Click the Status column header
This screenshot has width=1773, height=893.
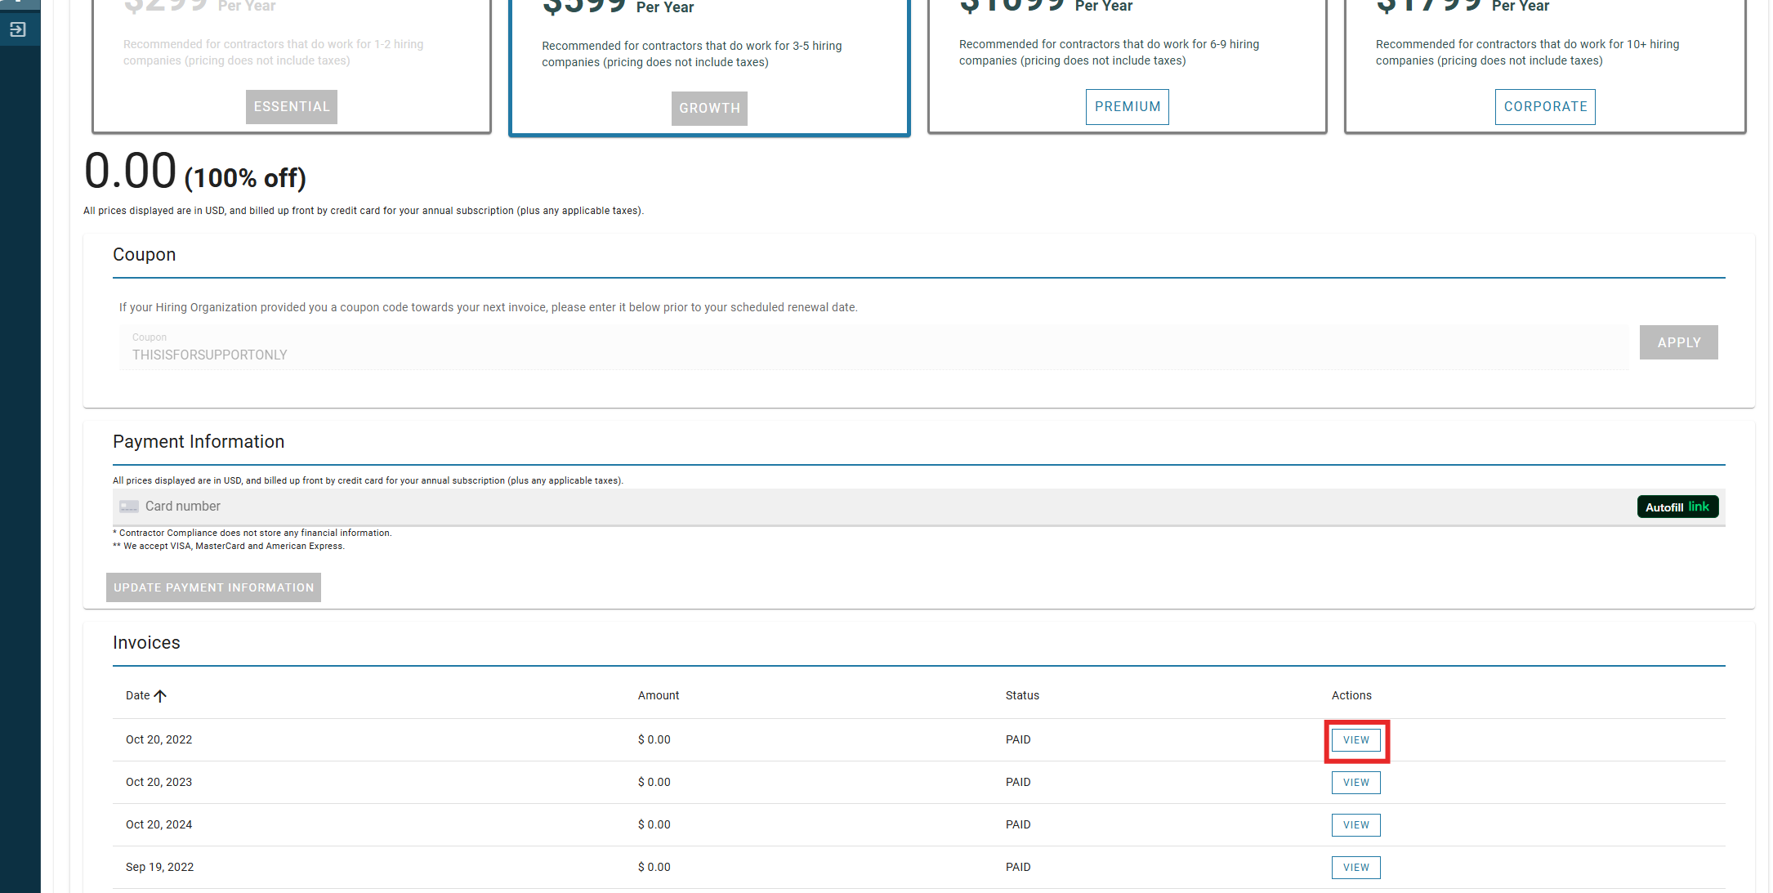point(1021,696)
